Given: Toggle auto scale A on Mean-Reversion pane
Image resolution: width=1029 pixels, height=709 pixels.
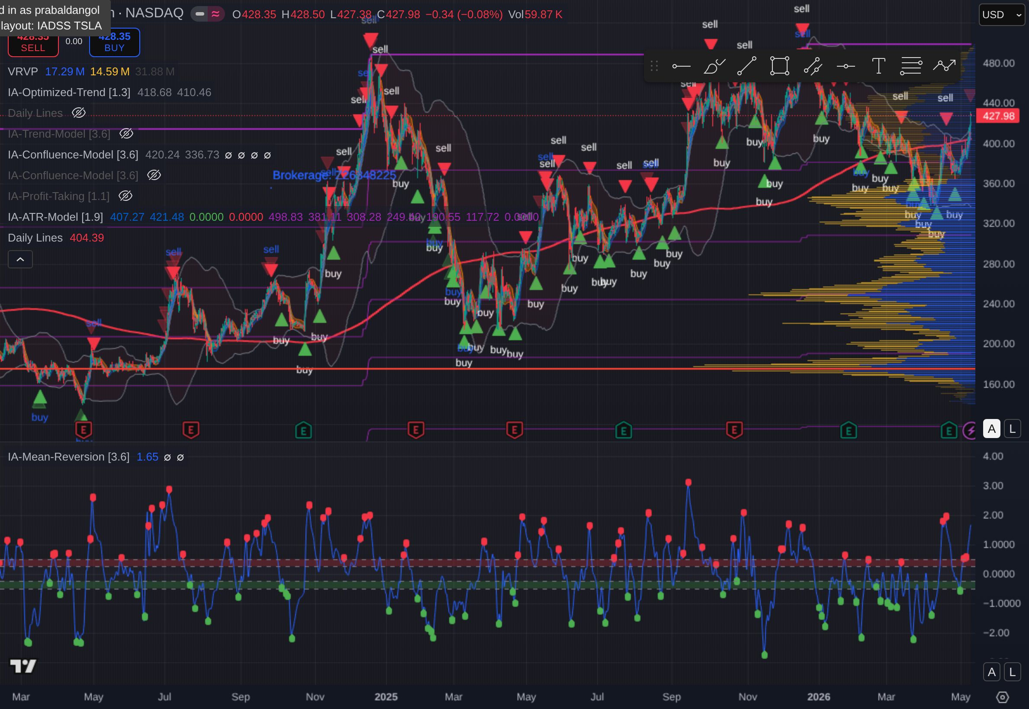Looking at the screenshot, I should [991, 672].
